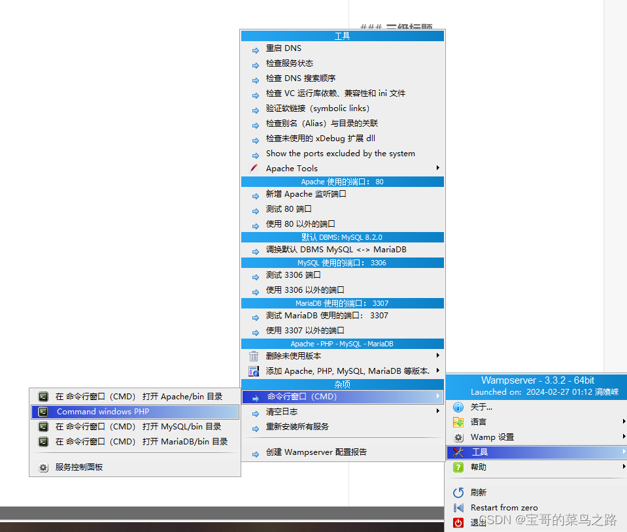This screenshot has height=532, width=627.
Task: Click the MySQL 使用的端口: 3306 header
Action: coord(343,263)
